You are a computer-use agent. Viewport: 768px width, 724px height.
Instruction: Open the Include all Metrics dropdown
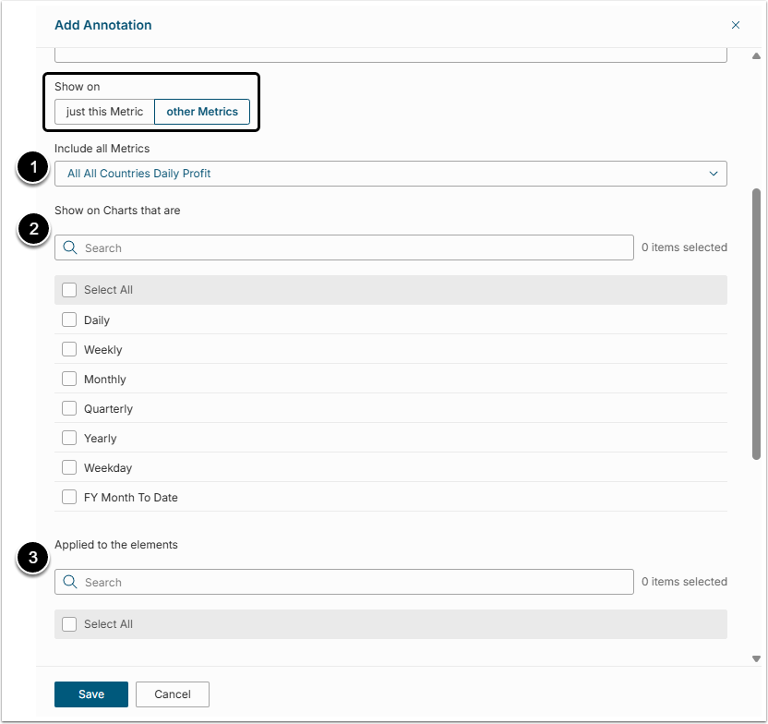click(390, 174)
